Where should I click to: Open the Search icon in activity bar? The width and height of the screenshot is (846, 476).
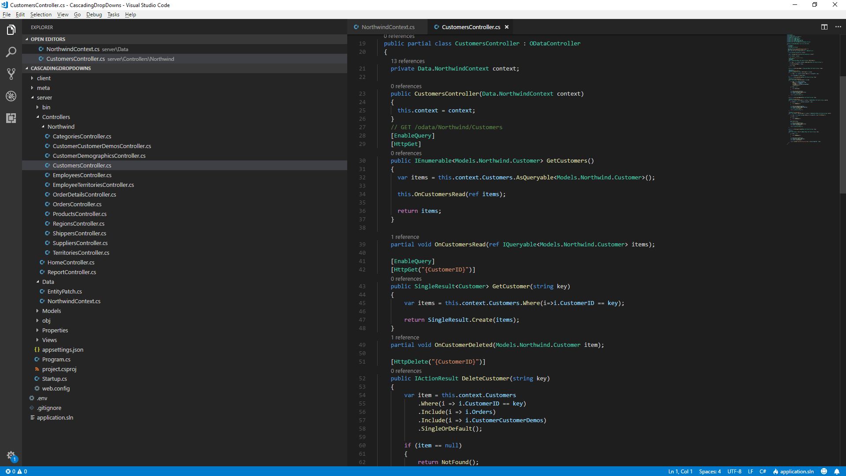11,51
